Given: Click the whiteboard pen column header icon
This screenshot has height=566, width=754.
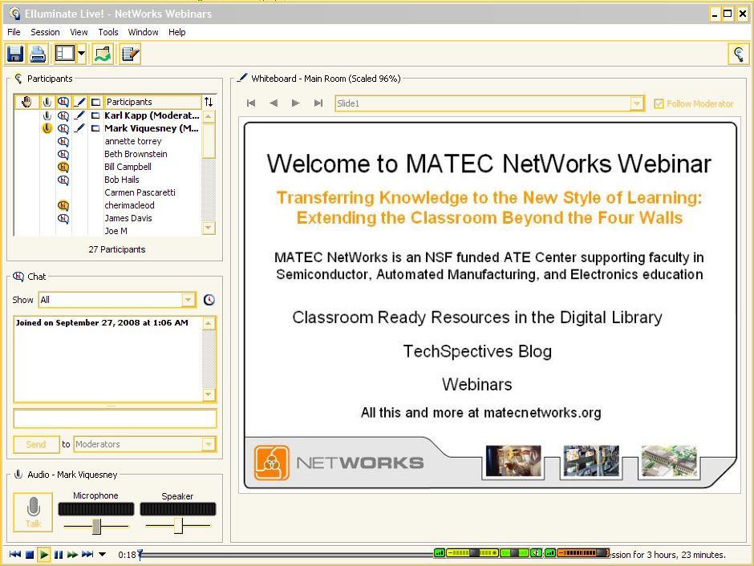Looking at the screenshot, I should click(x=79, y=102).
